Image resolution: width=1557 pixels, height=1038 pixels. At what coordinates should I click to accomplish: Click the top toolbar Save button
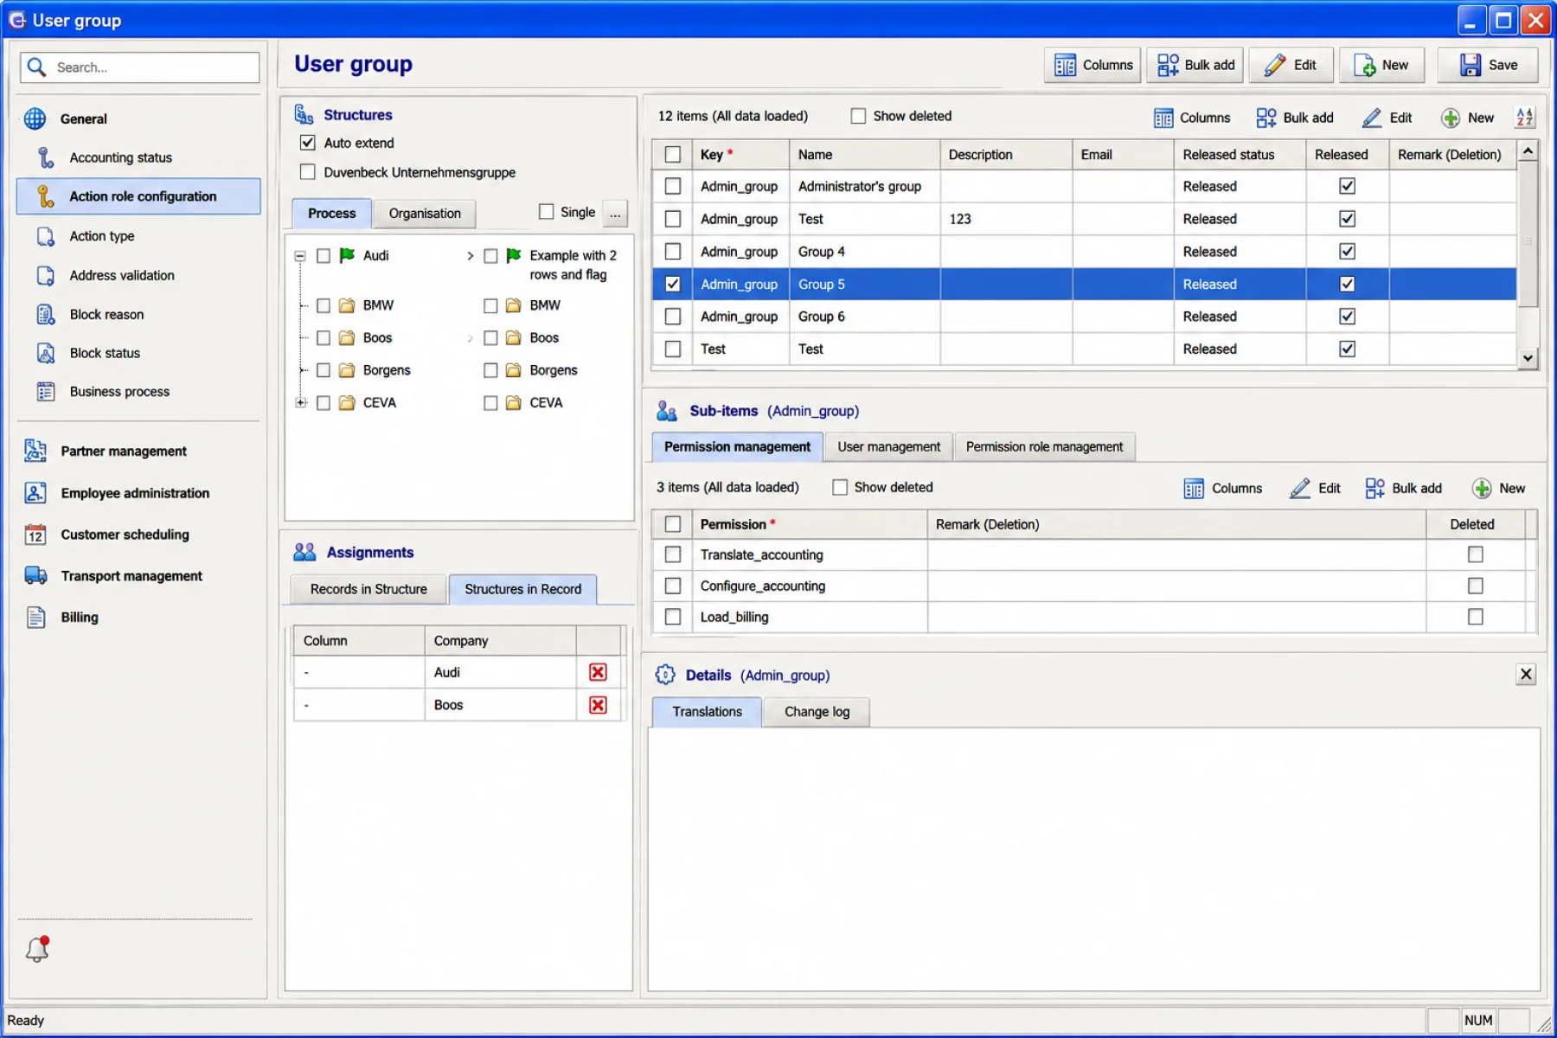coord(1488,65)
